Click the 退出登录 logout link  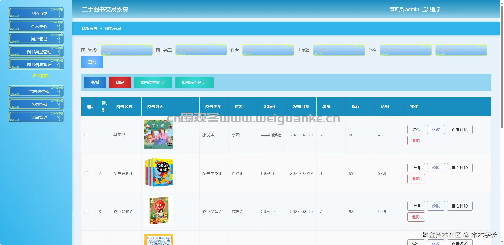[x=431, y=10]
